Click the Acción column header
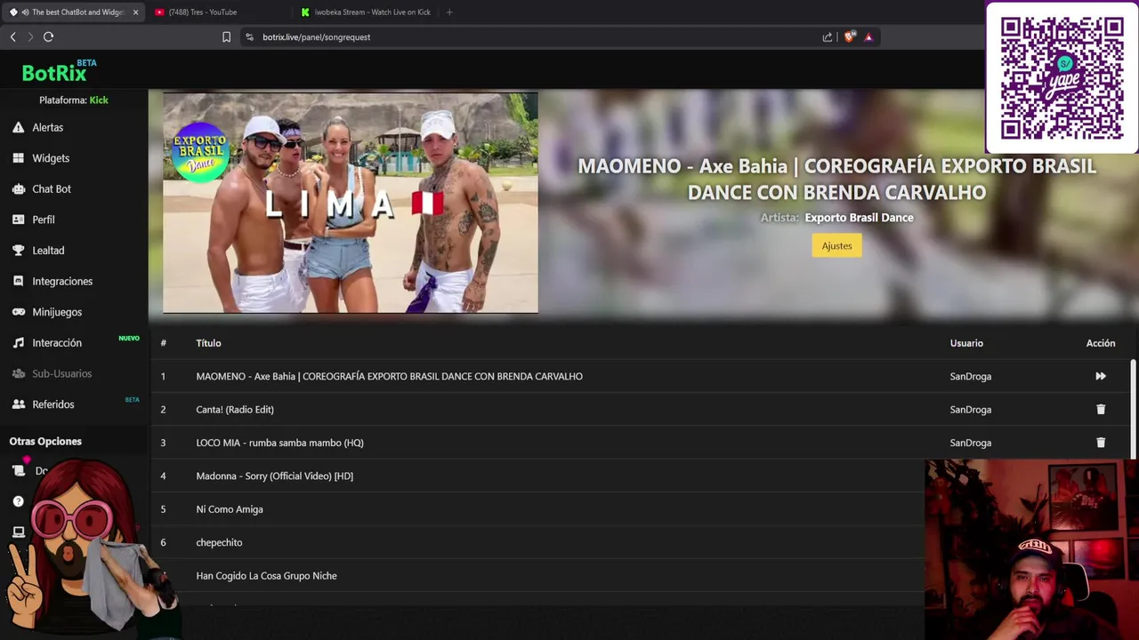 tap(1101, 343)
